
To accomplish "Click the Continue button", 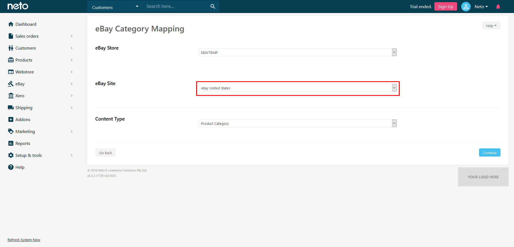I will click(x=490, y=152).
